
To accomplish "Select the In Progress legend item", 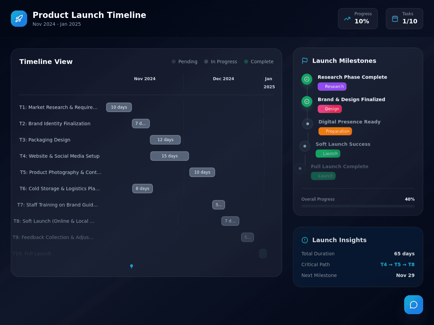I will 221,62.
